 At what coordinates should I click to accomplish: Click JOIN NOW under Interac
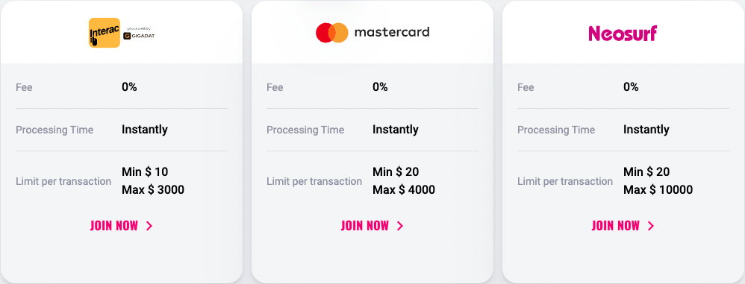pos(114,226)
